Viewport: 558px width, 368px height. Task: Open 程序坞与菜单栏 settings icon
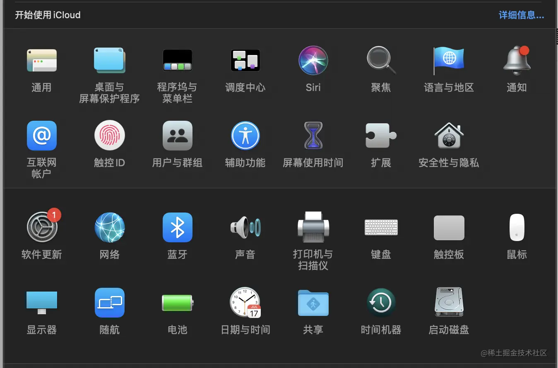click(x=178, y=60)
